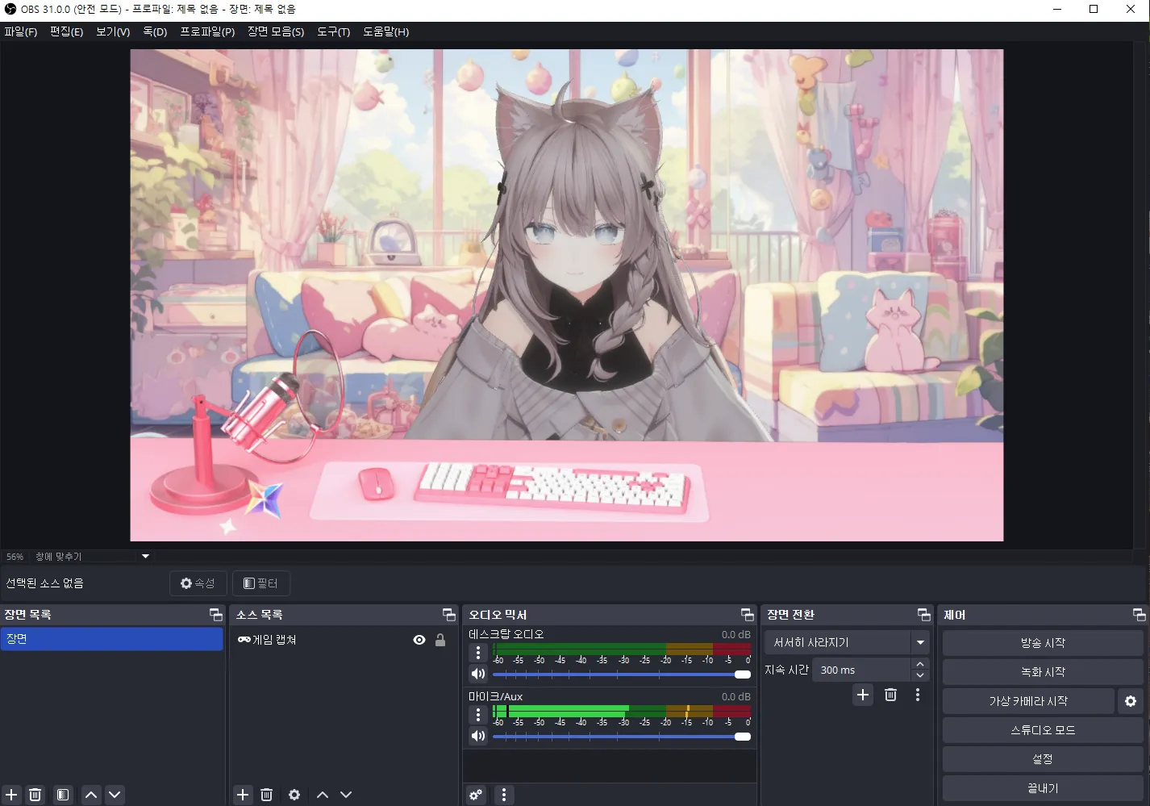Move source down with arrow icon
Image resolution: width=1150 pixels, height=806 pixels.
click(346, 795)
